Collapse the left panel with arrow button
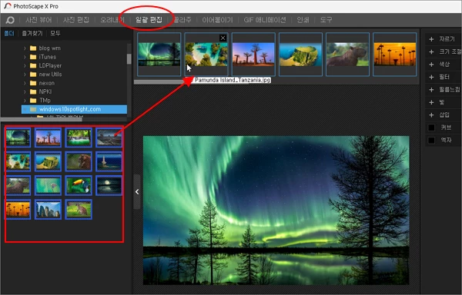This screenshot has height=295, width=462. click(x=137, y=192)
